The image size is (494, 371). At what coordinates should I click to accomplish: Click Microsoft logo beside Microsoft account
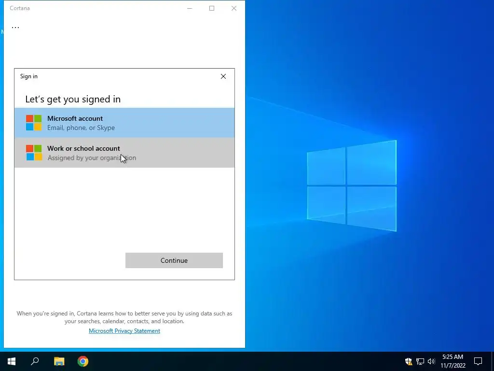pos(34,123)
